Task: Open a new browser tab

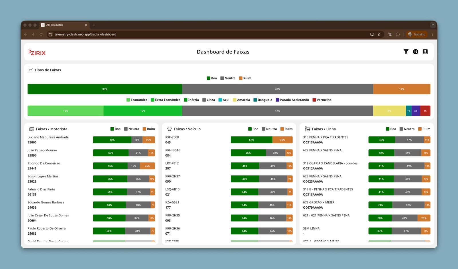Action: point(94,25)
